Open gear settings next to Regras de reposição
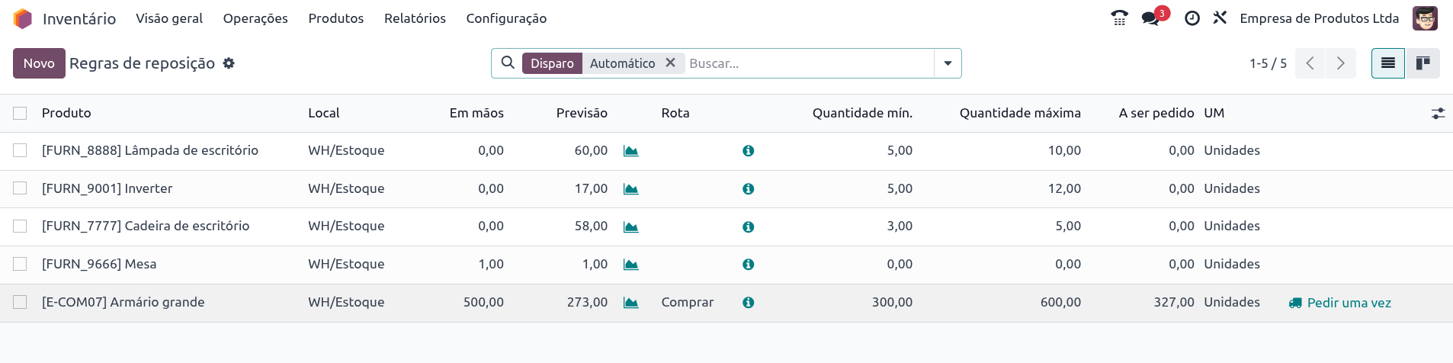Image resolution: width=1453 pixels, height=363 pixels. pos(229,63)
